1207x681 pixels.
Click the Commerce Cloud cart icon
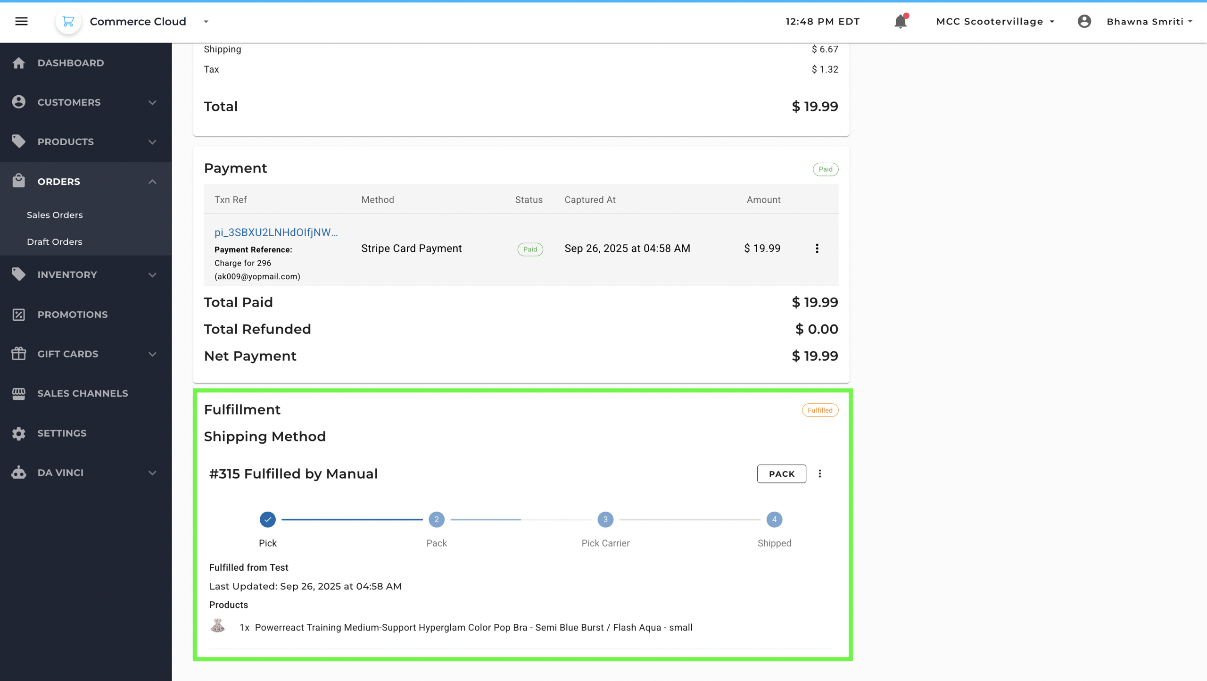[x=68, y=21]
